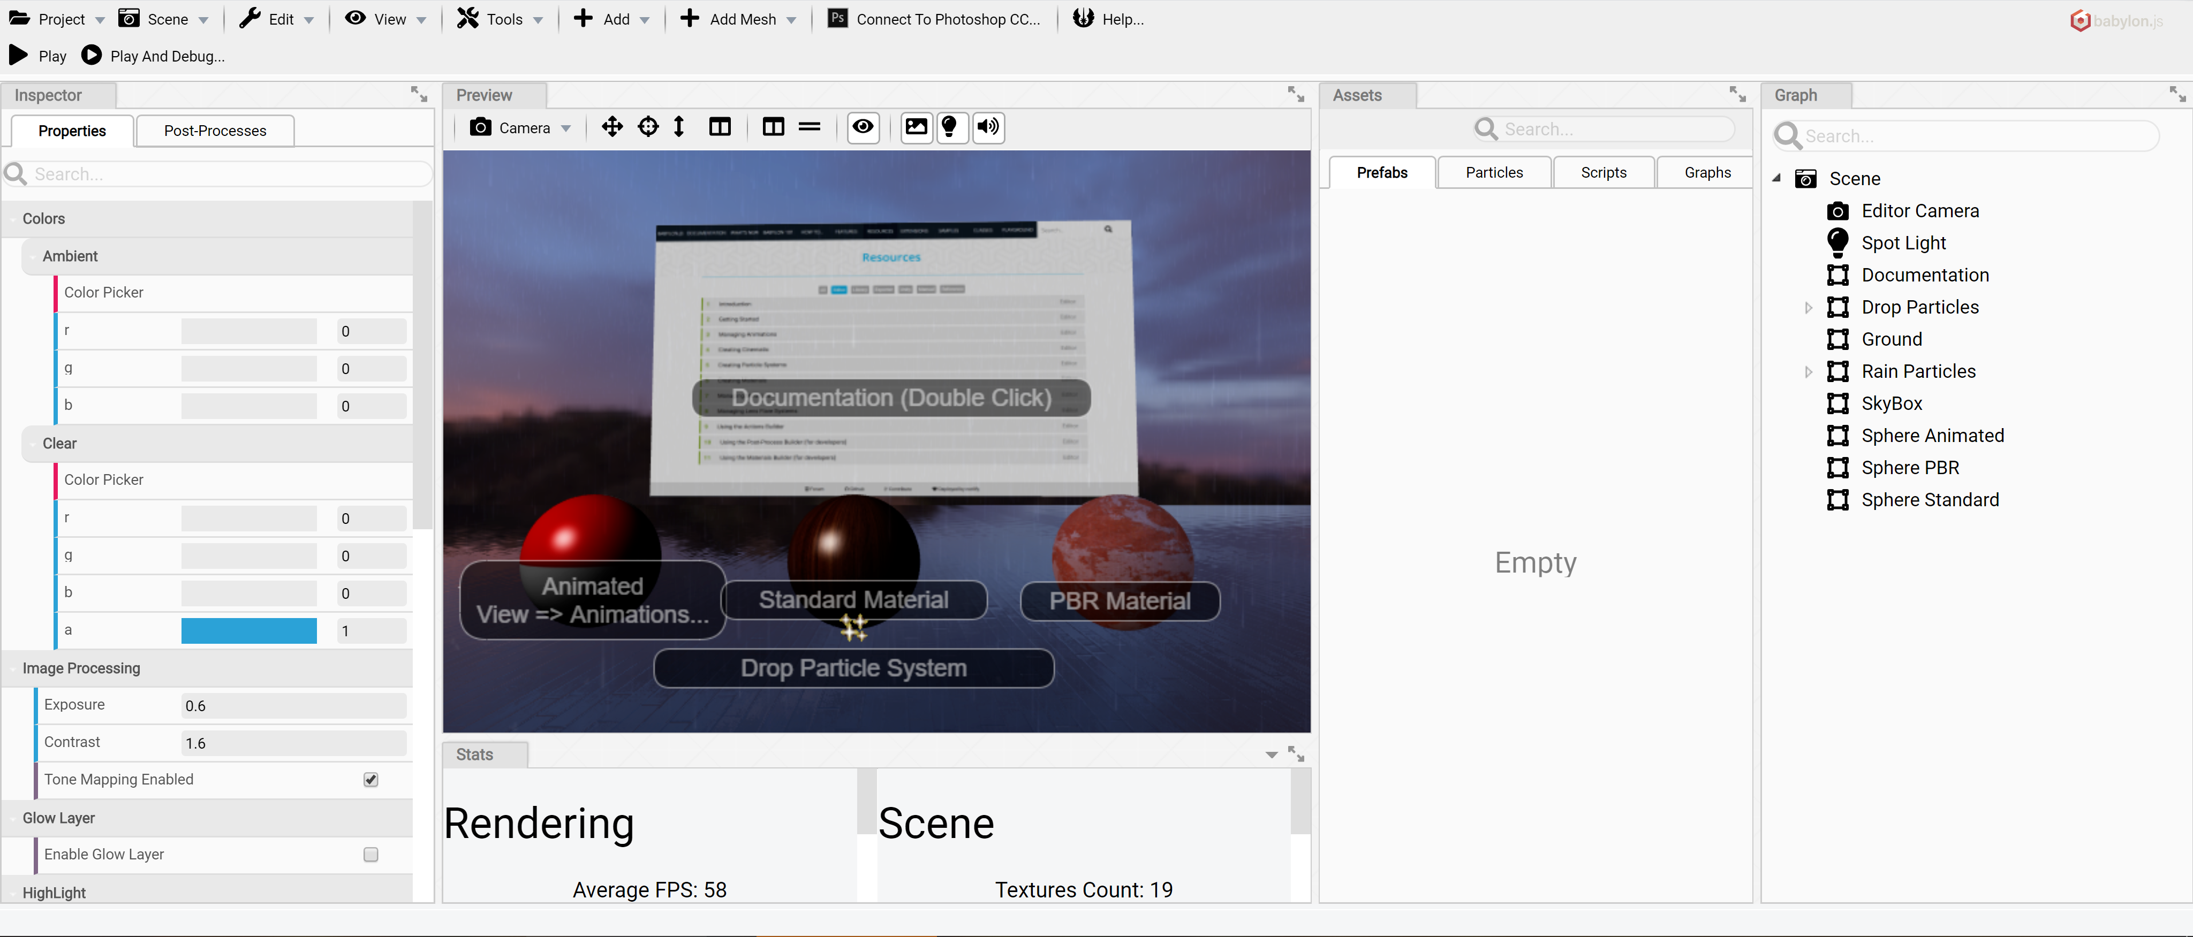
Task: Switch to Particles assets tab
Action: [1494, 173]
